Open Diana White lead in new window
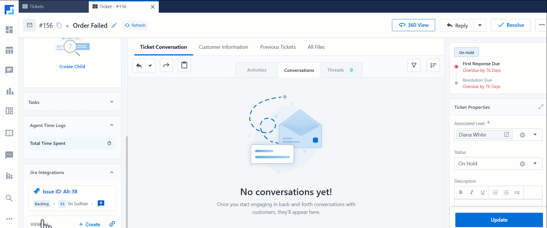This screenshot has height=228, width=547. (x=506, y=134)
